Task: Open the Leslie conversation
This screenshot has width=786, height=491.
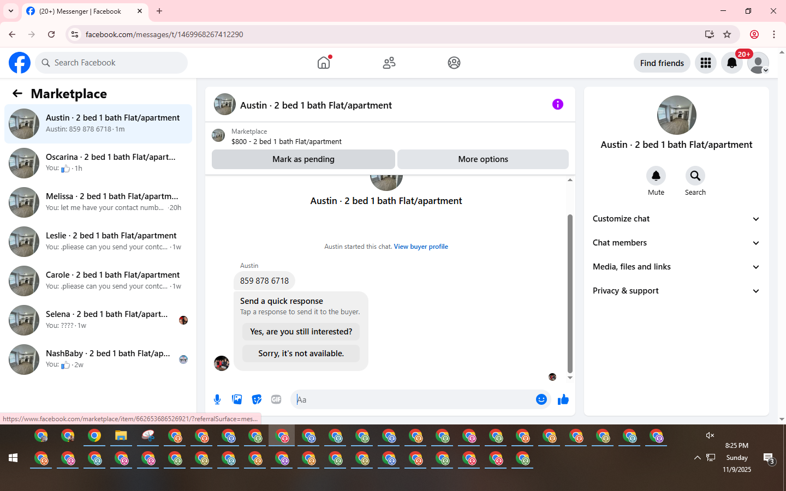Action: [x=98, y=242]
